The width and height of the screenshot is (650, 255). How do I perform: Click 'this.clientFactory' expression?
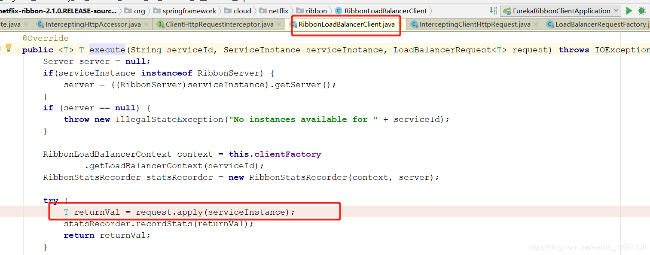coord(275,154)
